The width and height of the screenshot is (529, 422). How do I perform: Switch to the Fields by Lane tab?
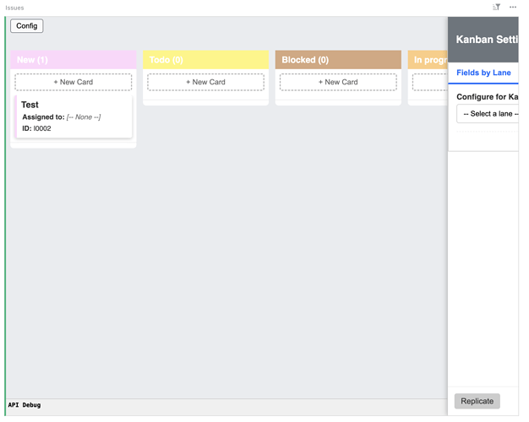[483, 73]
